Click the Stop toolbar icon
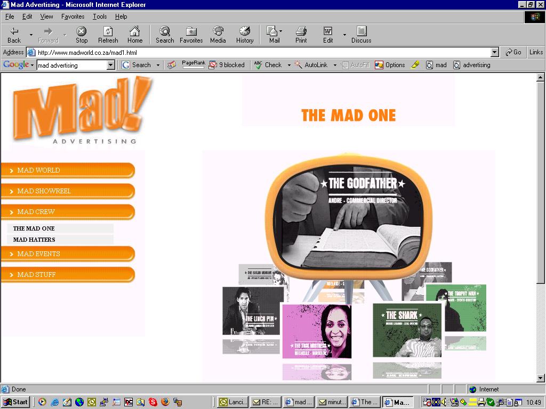Image resolution: width=546 pixels, height=409 pixels. pos(81,35)
